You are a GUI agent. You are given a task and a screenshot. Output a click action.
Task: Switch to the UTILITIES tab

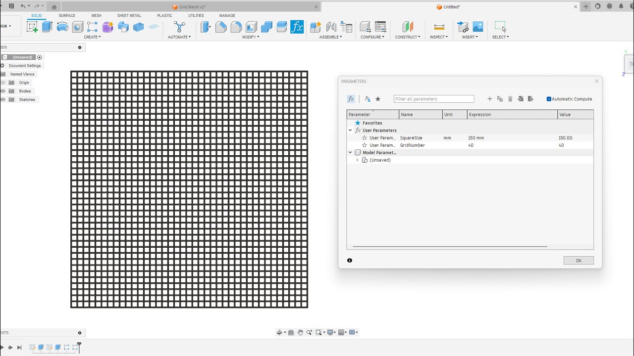tap(196, 15)
